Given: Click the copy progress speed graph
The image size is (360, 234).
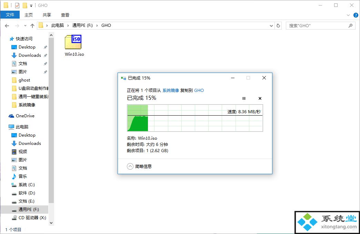Looking at the screenshot, I should (x=195, y=118).
